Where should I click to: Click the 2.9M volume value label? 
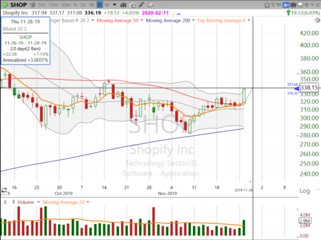pyautogui.click(x=304, y=221)
